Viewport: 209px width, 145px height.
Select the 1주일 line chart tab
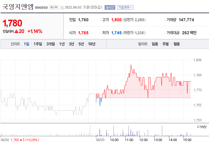(38, 44)
